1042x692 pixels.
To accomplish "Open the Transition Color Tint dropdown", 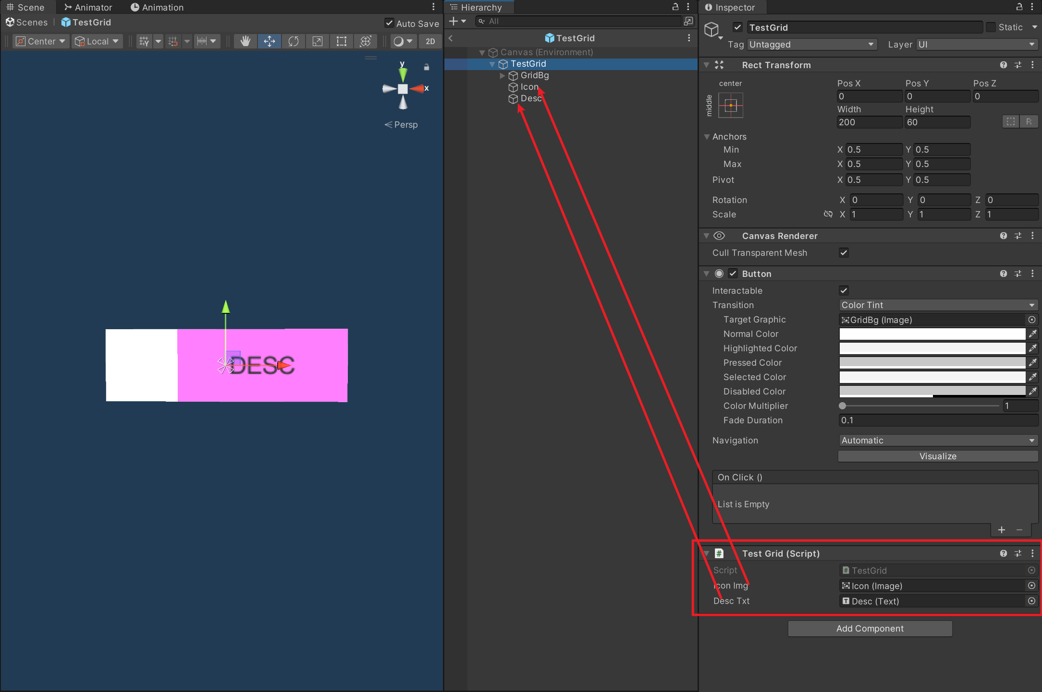I will click(937, 305).
